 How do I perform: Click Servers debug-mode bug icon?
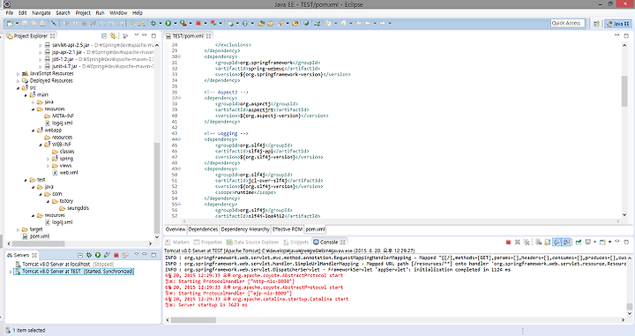(x=89, y=255)
